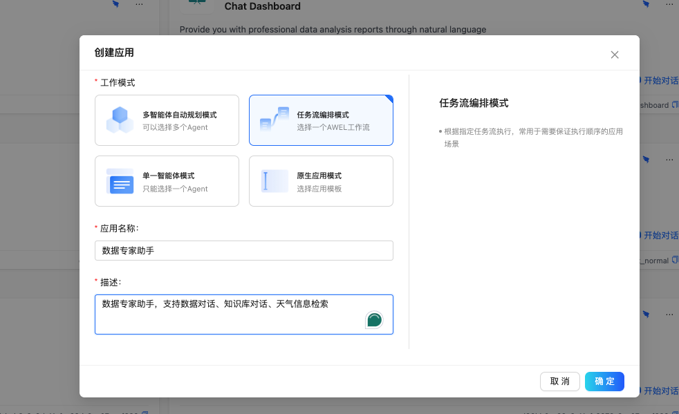679x414 pixels.
Task: Click the 应用名称 input showing 数据专家助手
Action: tap(243, 250)
